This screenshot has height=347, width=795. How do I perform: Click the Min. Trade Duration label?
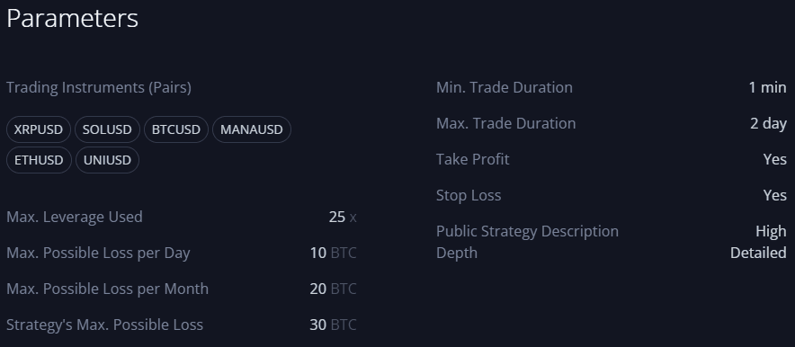pyautogui.click(x=505, y=87)
